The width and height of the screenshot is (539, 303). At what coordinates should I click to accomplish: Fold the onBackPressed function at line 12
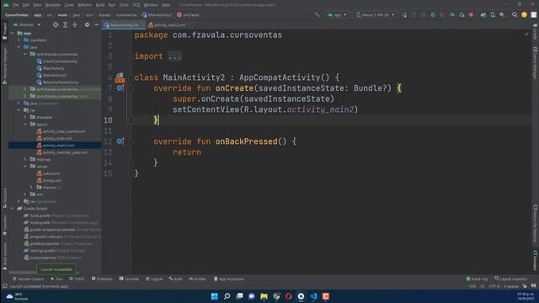coord(131,141)
